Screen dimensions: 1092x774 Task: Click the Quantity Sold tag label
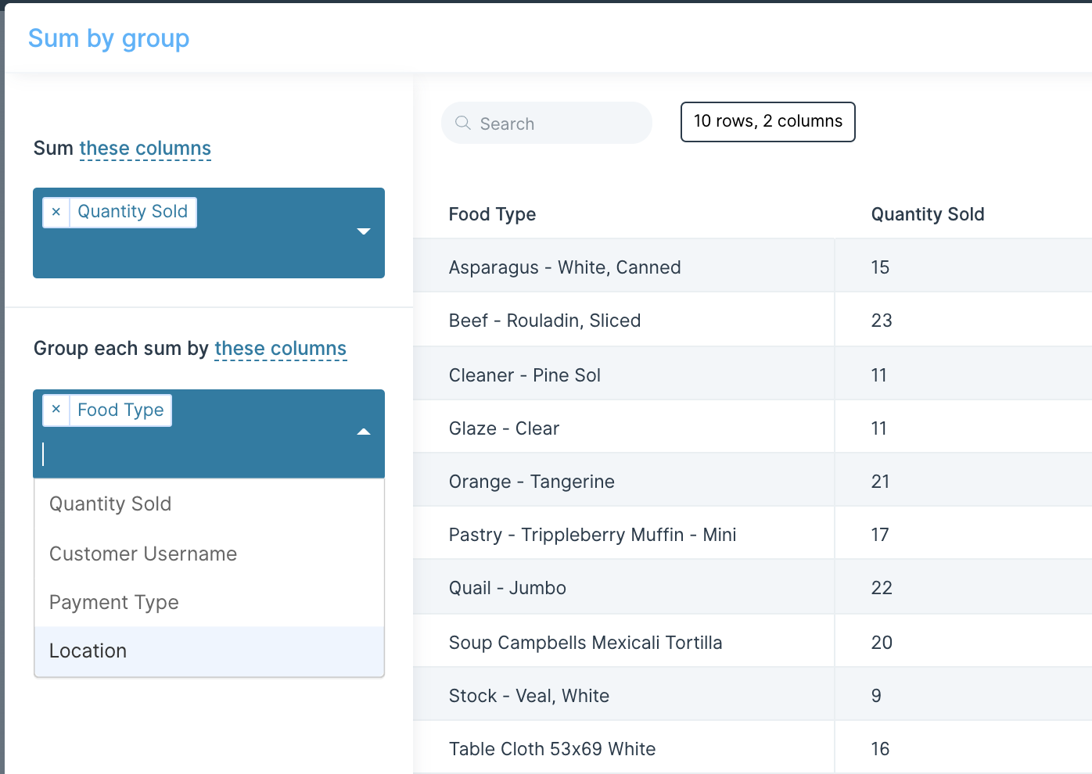[x=133, y=212]
